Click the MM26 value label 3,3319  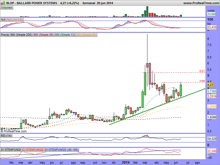pyautogui.click(x=212, y=96)
